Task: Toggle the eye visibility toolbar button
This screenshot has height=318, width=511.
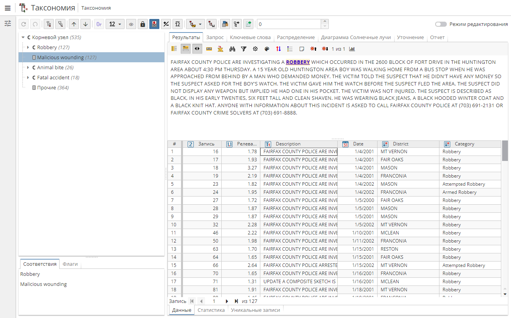Action: pos(131,24)
